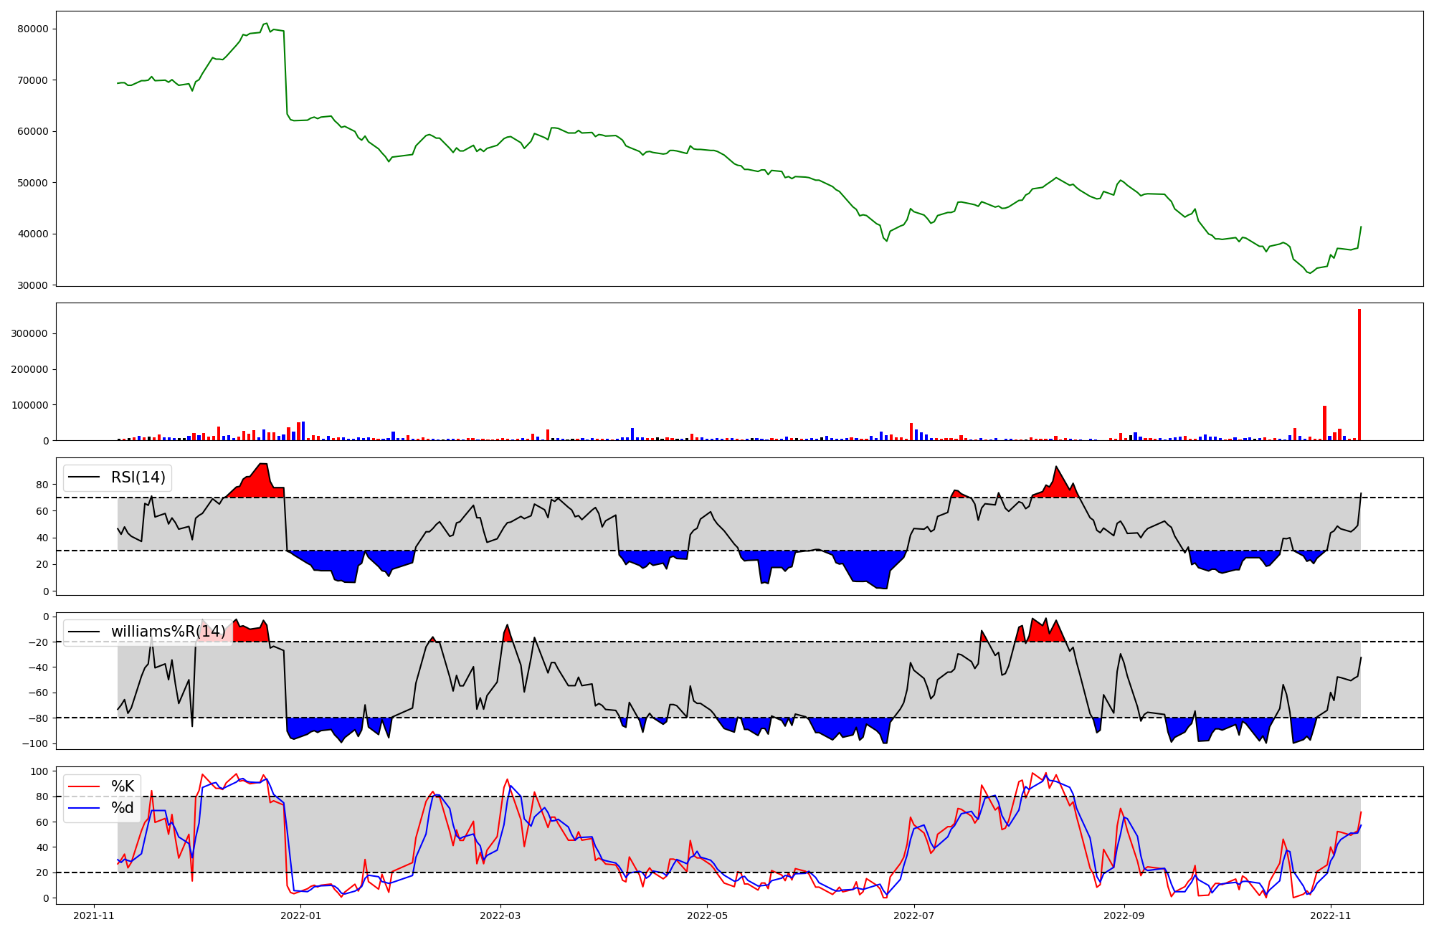This screenshot has width=1434, height=932.
Task: Click the 2022-01 date tick label
Action: click(x=301, y=916)
